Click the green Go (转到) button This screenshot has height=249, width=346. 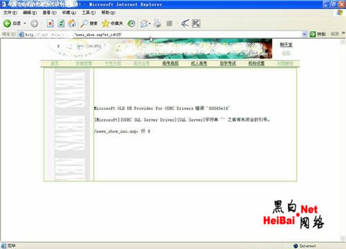(x=318, y=35)
